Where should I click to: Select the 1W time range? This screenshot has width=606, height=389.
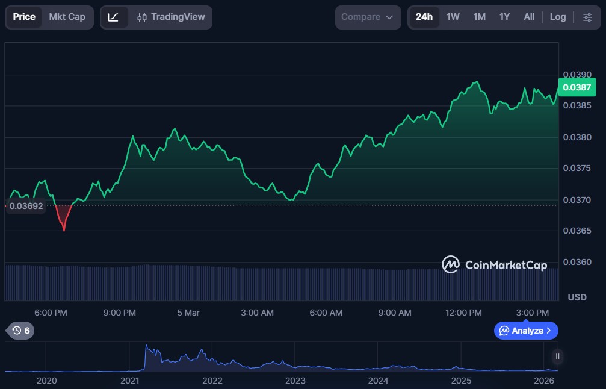(x=453, y=17)
